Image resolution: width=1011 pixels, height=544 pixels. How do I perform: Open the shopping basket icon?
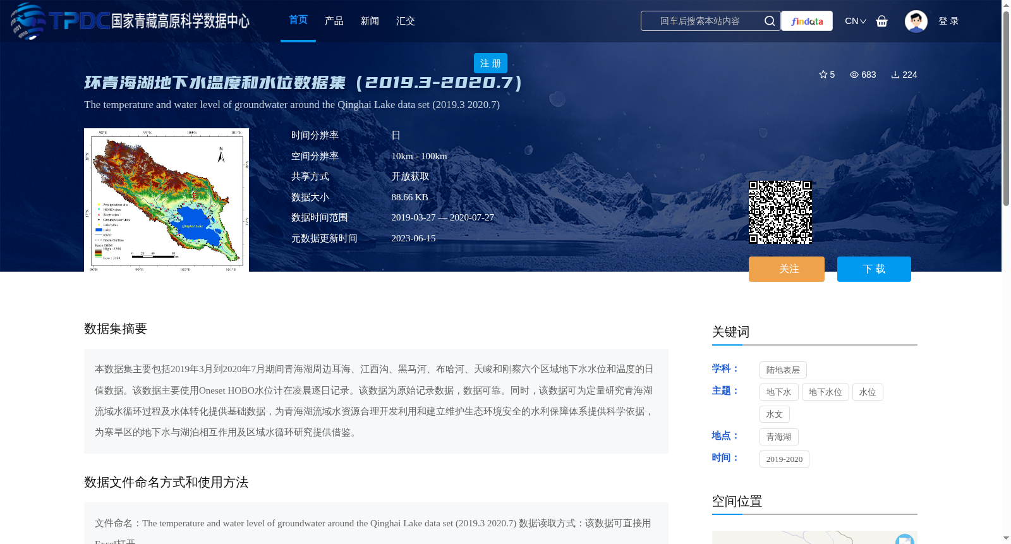(882, 21)
